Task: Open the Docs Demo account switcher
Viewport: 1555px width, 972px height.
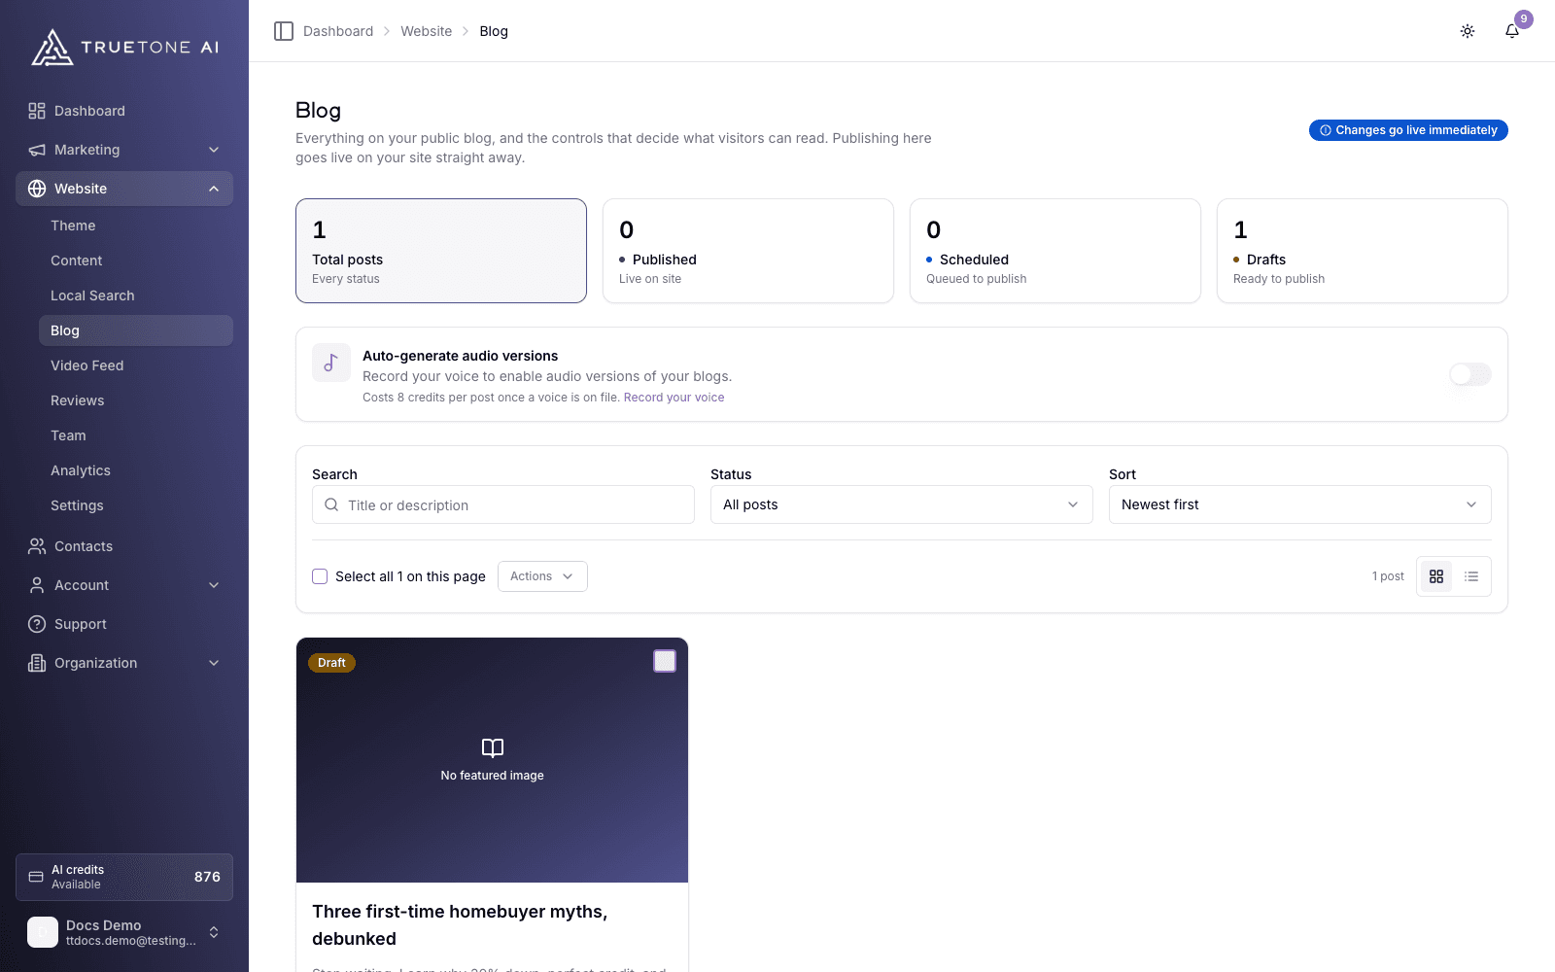Action: coord(124,933)
